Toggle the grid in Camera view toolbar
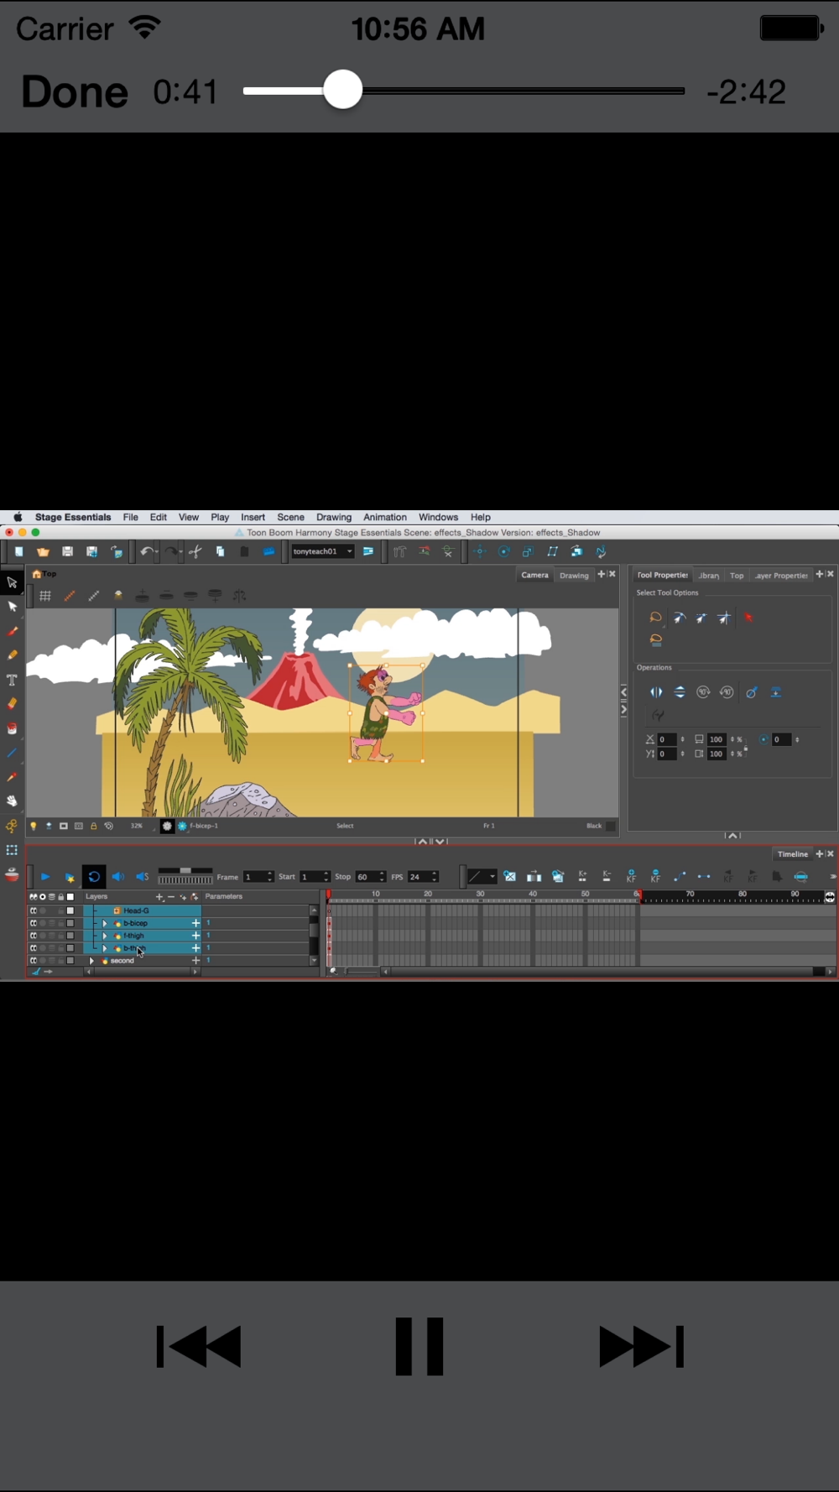Image resolution: width=839 pixels, height=1492 pixels. point(45,596)
